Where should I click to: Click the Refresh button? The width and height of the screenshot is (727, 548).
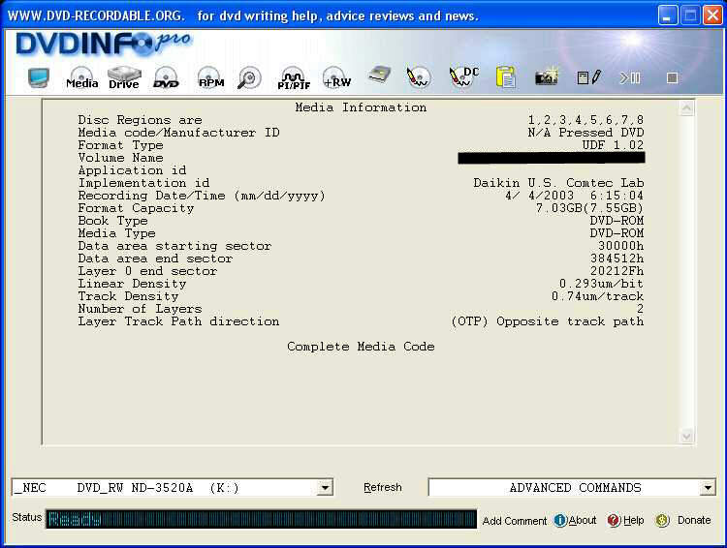click(x=383, y=487)
